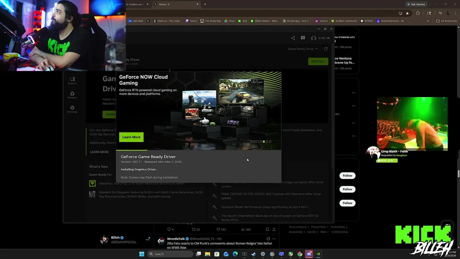This screenshot has width=460, height=259.
Task: Expand the hidden bookmarks chevron
Action: (x=428, y=21)
